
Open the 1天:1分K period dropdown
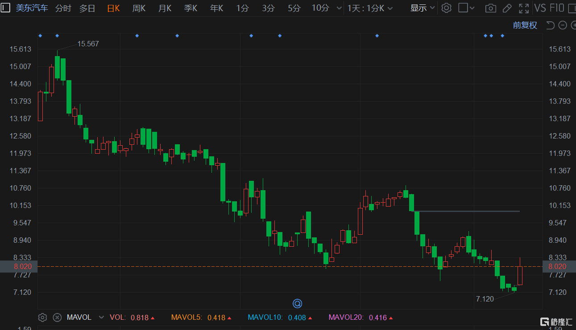370,8
